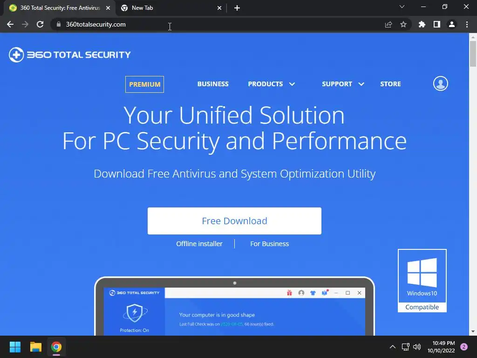Viewport: 477px width, 358px height.
Task: Click the scrollbar down arrow
Action: (473, 331)
